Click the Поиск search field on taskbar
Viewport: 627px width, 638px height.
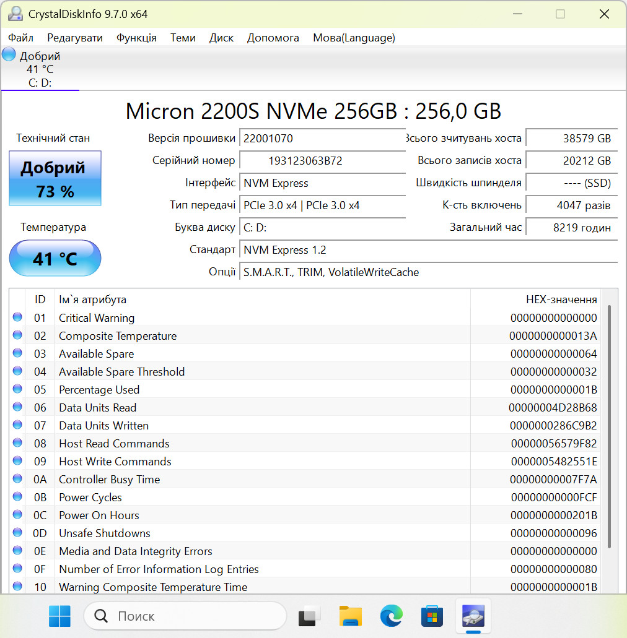pyautogui.click(x=185, y=616)
